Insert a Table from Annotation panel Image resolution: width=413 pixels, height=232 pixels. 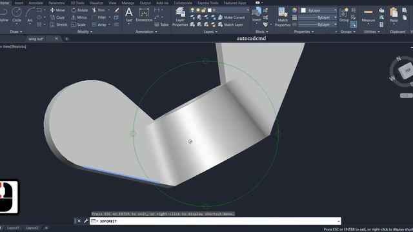[x=161, y=24]
